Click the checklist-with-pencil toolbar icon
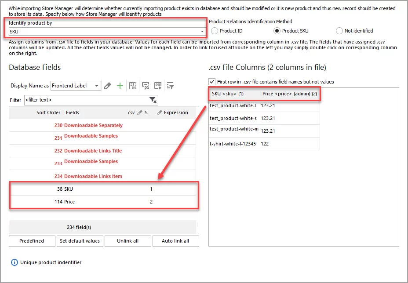 click(x=146, y=86)
